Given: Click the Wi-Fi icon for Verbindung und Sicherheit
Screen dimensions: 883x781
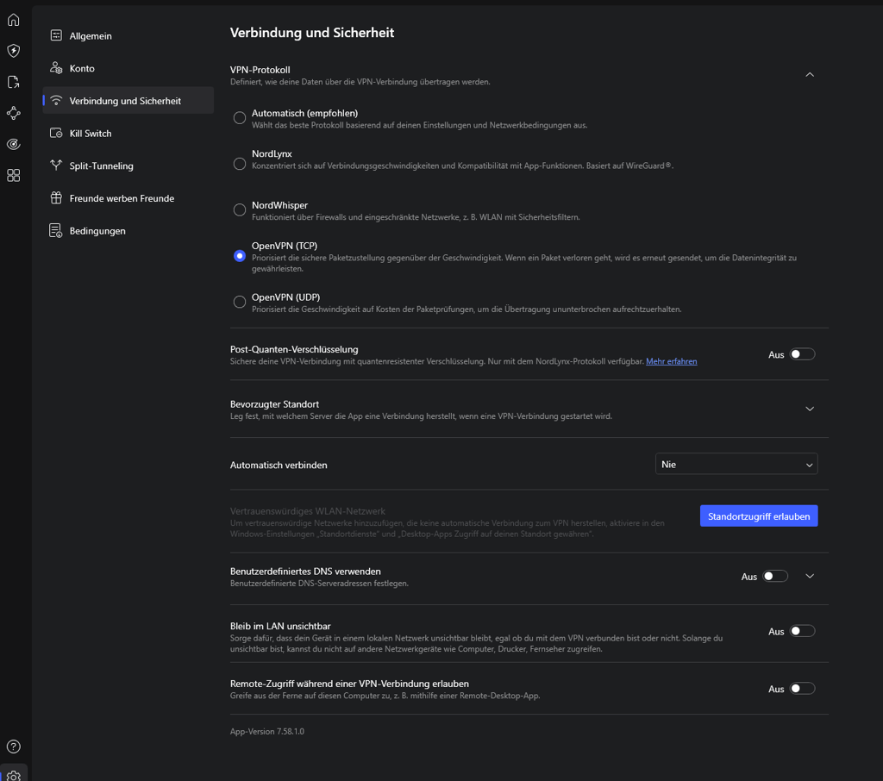Looking at the screenshot, I should point(56,101).
